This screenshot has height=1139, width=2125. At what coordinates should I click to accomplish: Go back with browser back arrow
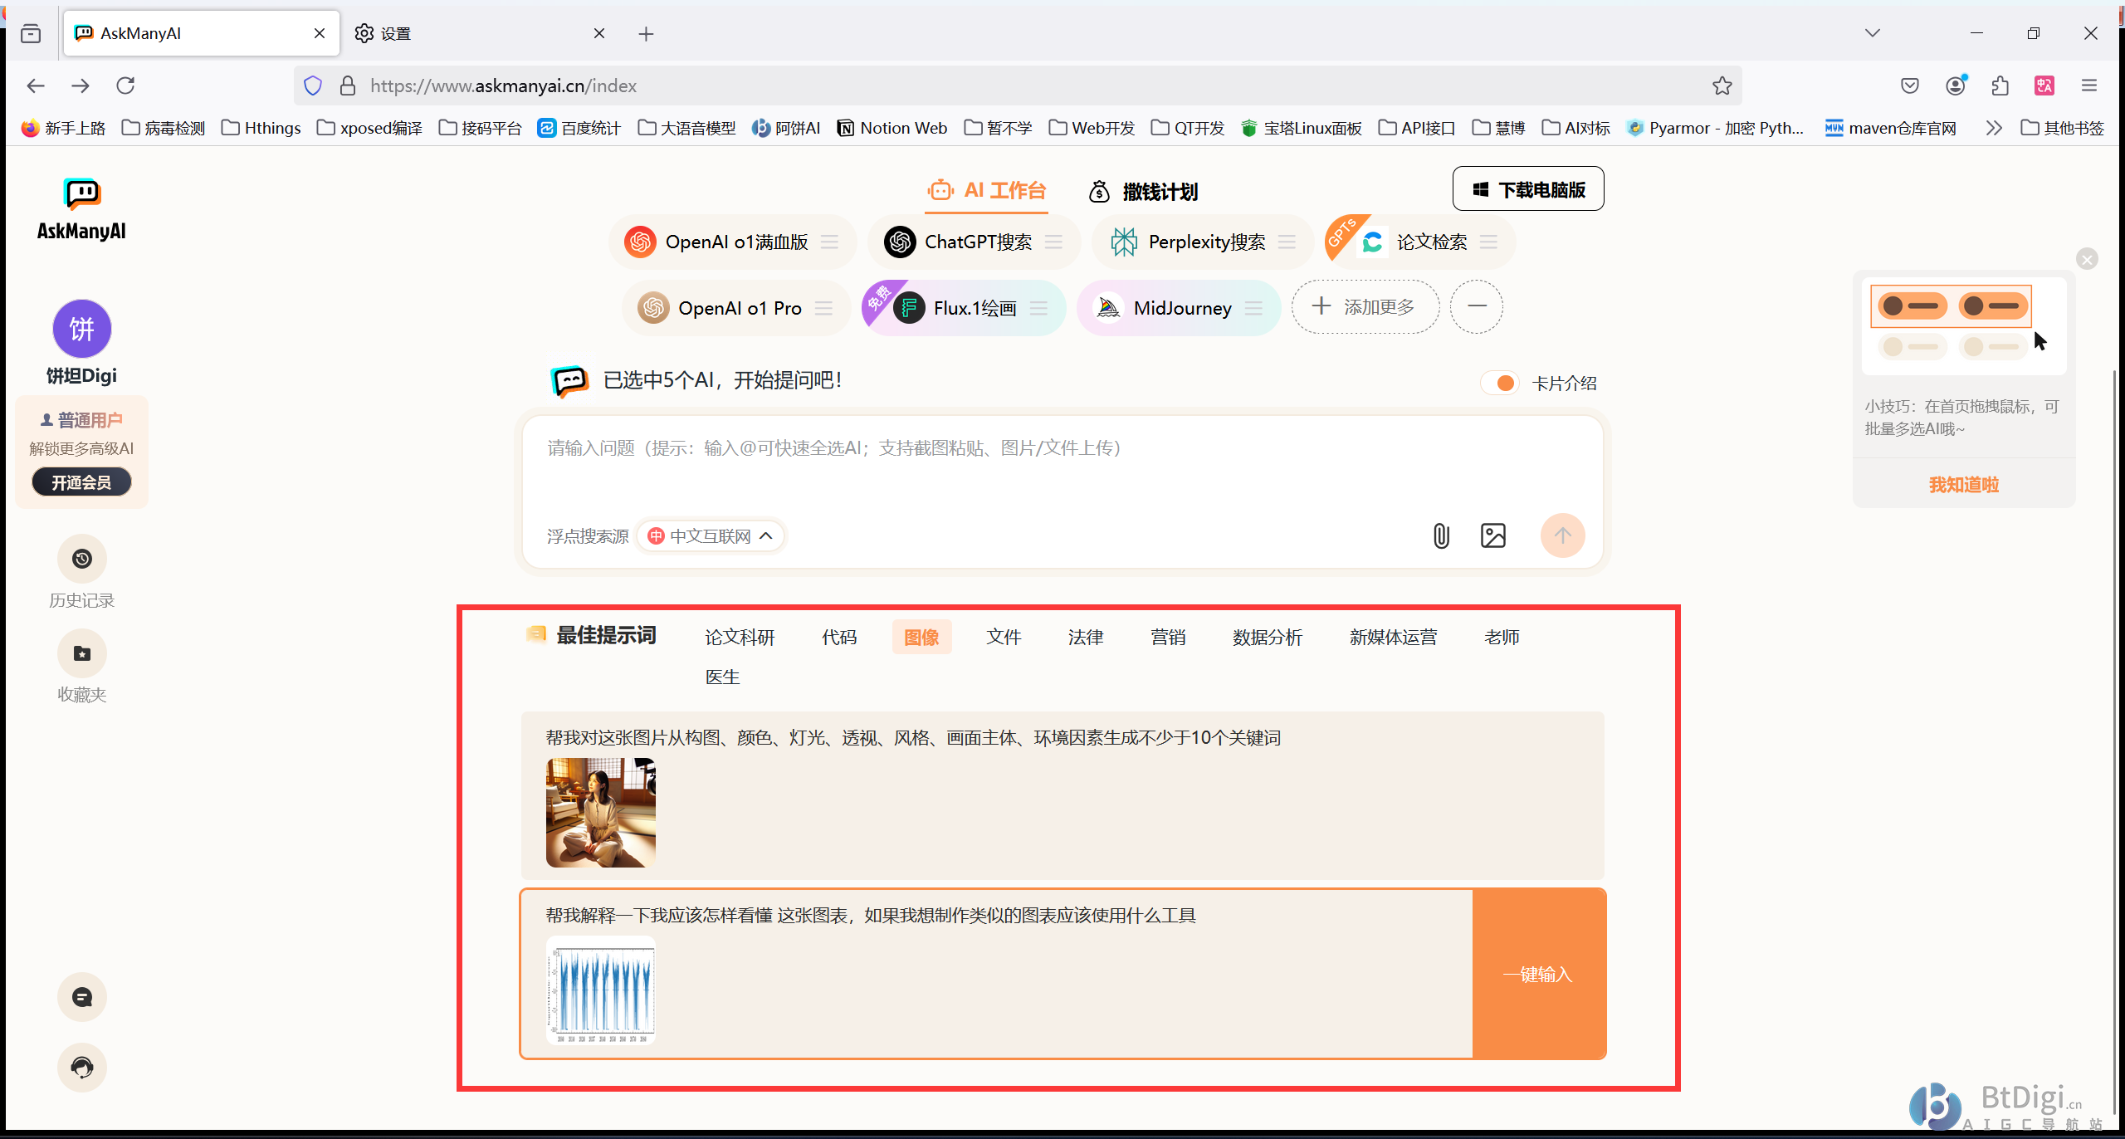coord(35,86)
